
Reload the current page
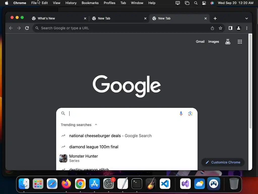pyautogui.click(x=27, y=28)
